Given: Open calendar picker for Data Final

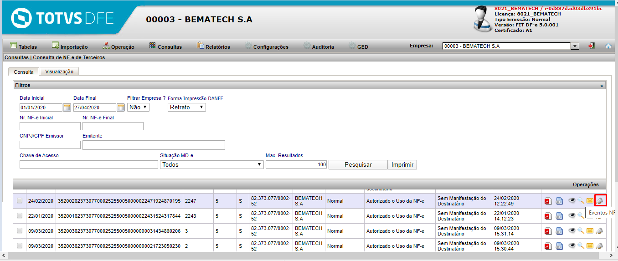Looking at the screenshot, I should point(121,107).
